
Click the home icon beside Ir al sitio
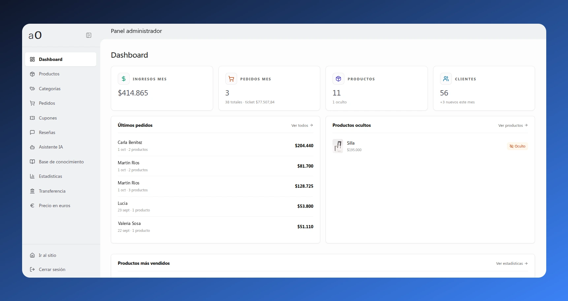[x=32, y=255]
